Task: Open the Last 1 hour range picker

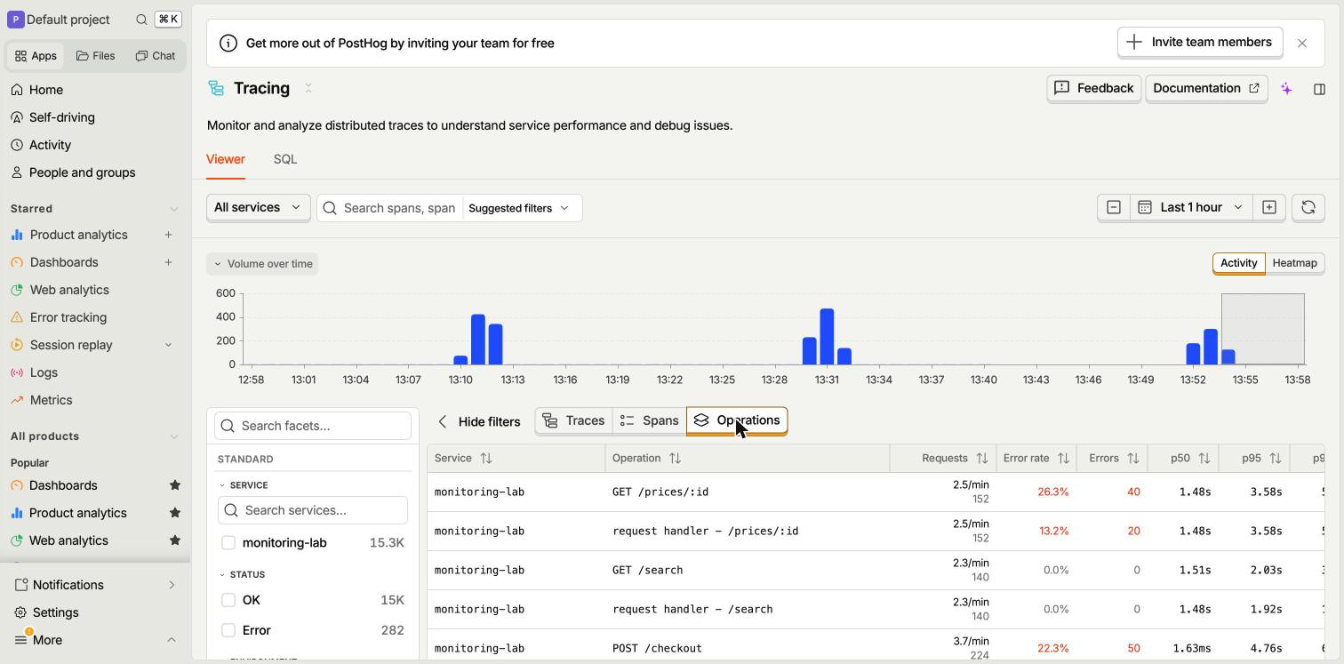Action: 1191,208
